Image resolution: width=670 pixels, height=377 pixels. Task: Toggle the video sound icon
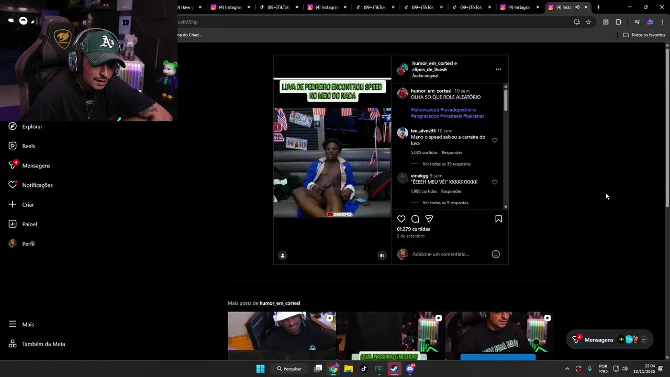(x=382, y=256)
